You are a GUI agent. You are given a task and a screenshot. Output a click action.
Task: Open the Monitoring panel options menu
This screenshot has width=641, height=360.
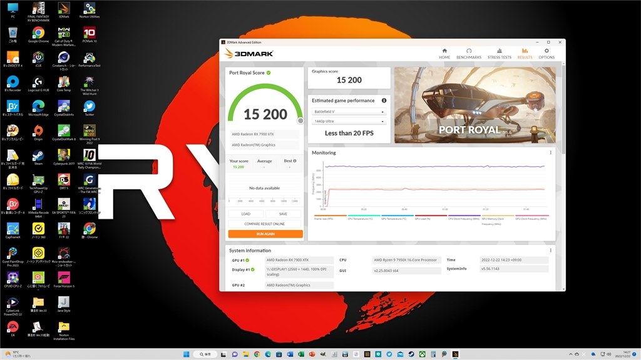tap(550, 152)
